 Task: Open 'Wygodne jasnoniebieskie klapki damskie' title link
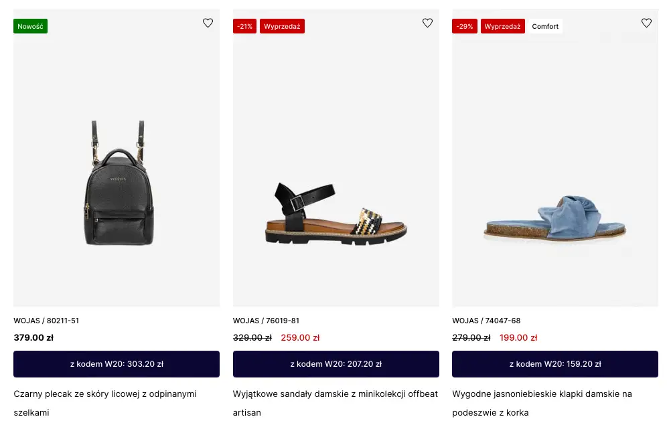pyautogui.click(x=542, y=394)
